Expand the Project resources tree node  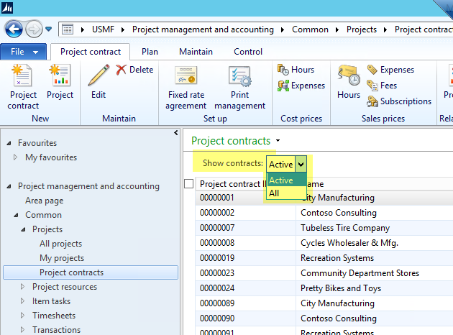[x=23, y=287]
